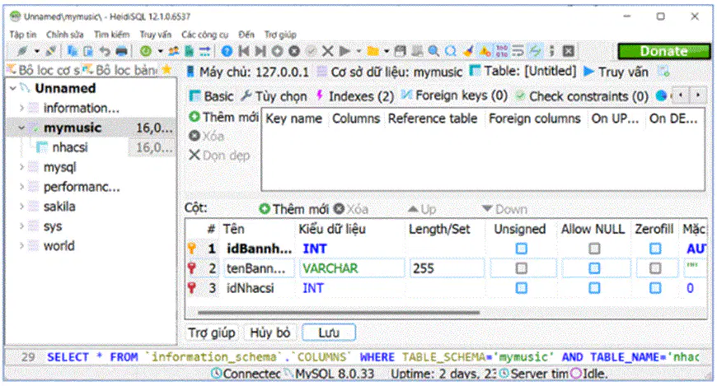Click the undo arrow icon
This screenshot has height=386, width=717.
pyautogui.click(x=105, y=51)
